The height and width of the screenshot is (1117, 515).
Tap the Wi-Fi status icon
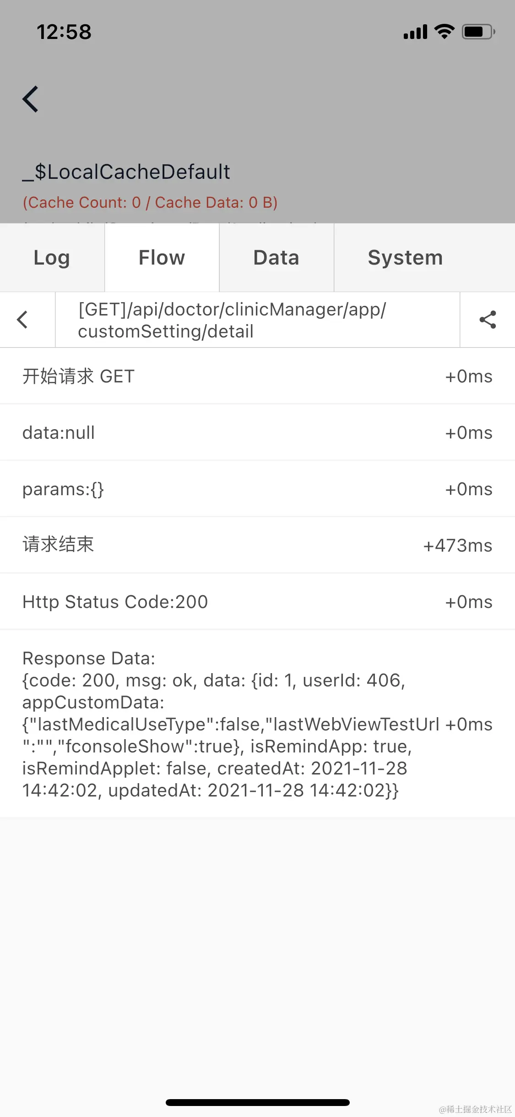tap(444, 32)
